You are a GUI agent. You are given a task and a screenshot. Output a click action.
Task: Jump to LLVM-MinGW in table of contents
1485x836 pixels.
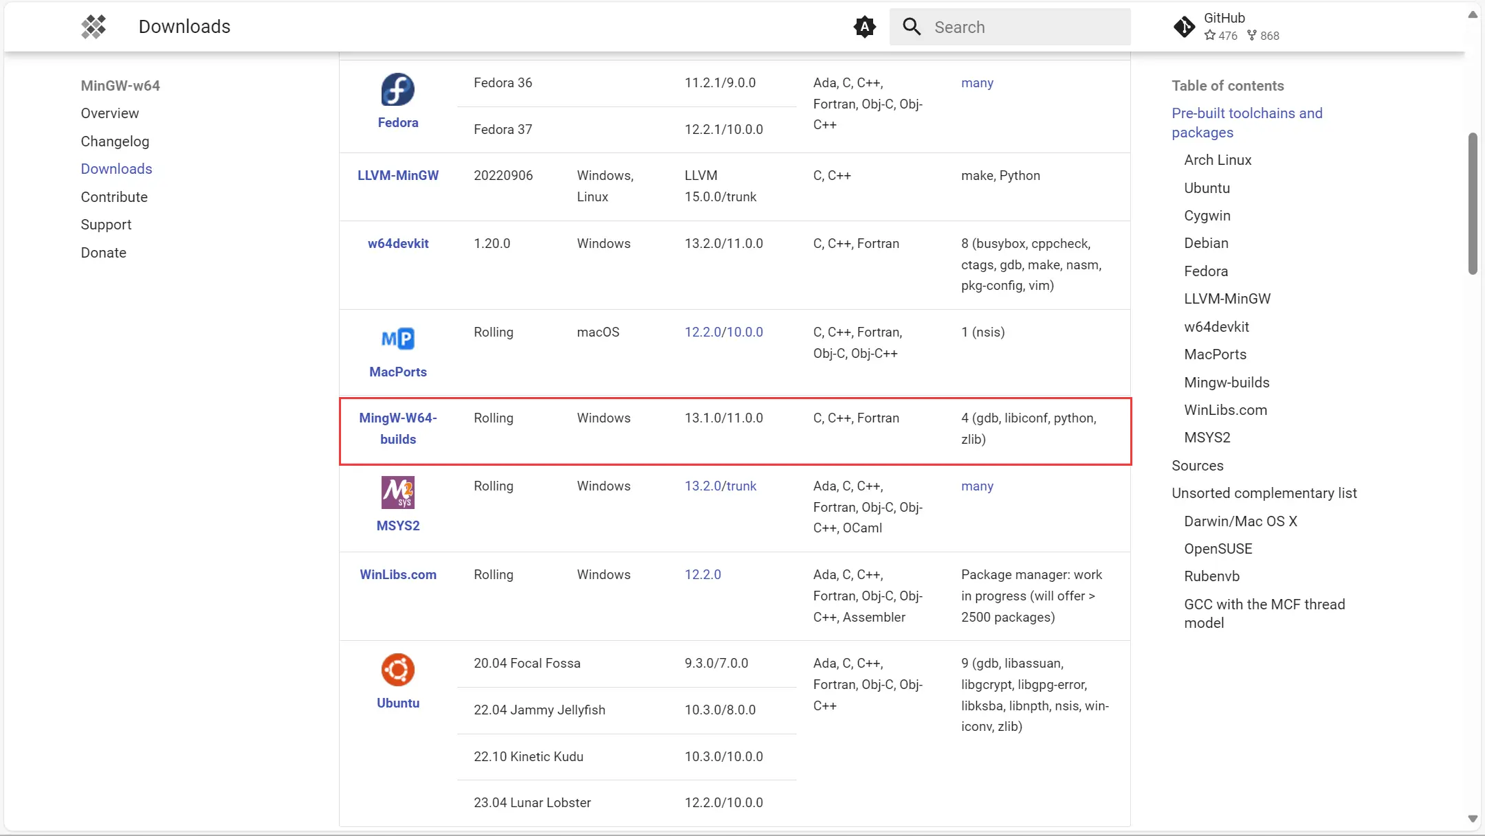[x=1227, y=299]
